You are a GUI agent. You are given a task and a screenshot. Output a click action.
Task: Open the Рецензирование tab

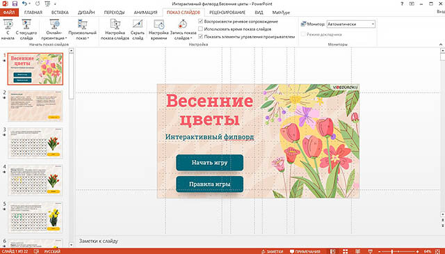coord(227,13)
